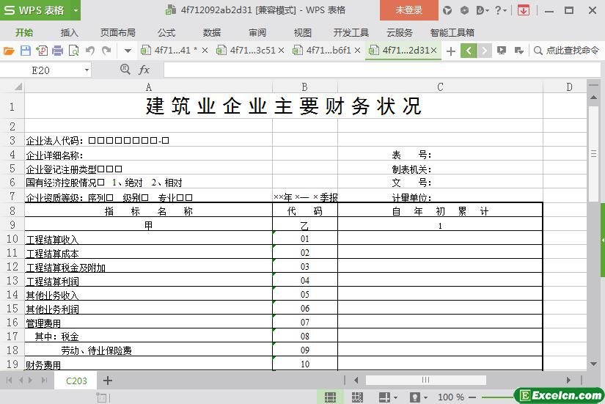The image size is (605, 404).
Task: Go to previous document tab with green arrow
Action: (x=469, y=51)
